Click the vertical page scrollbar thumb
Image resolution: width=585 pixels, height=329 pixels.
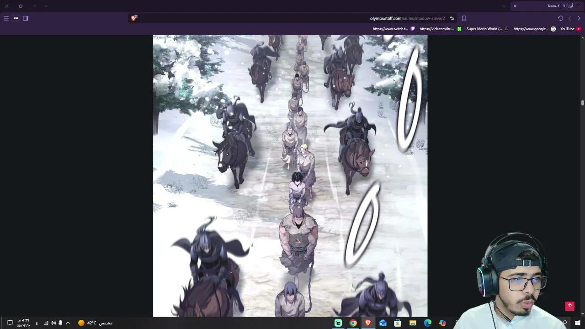583,103
